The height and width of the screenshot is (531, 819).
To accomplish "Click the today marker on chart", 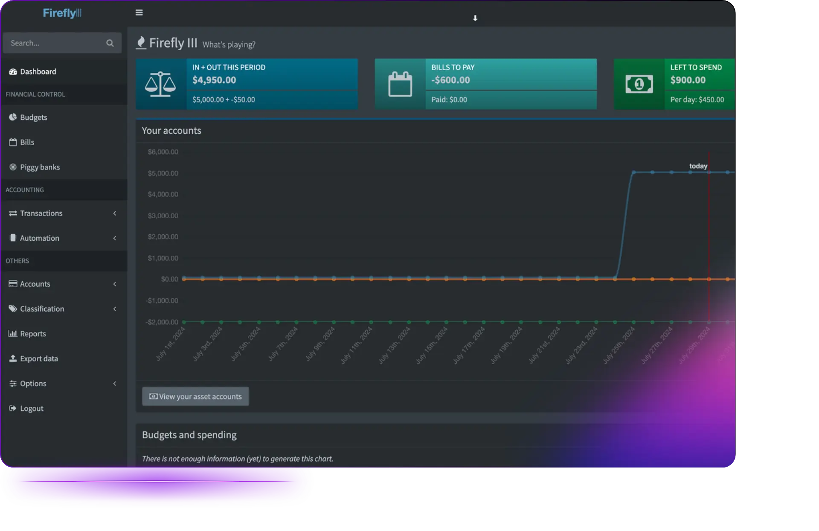I will [x=698, y=166].
